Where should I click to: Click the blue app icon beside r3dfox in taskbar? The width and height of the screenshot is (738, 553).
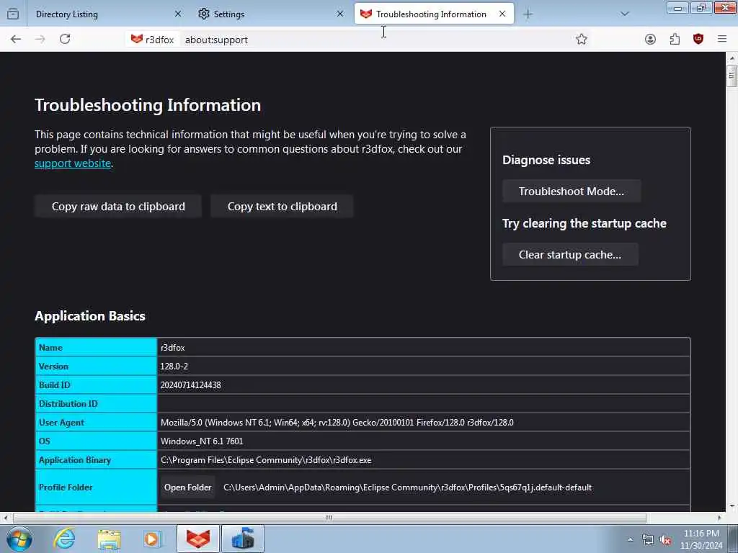point(243,539)
